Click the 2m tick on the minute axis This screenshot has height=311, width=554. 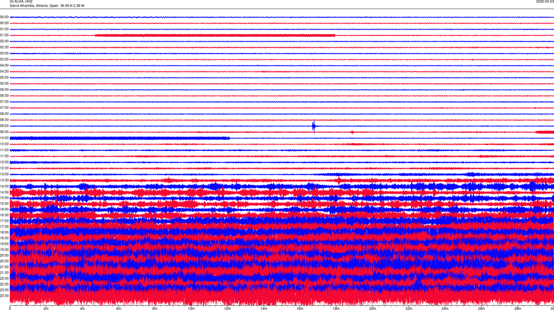pyautogui.click(x=46, y=309)
